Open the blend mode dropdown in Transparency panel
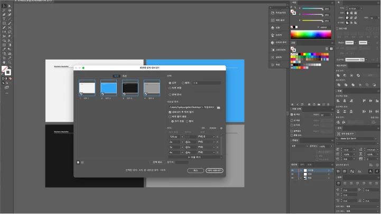 pyautogui.click(x=300, y=146)
